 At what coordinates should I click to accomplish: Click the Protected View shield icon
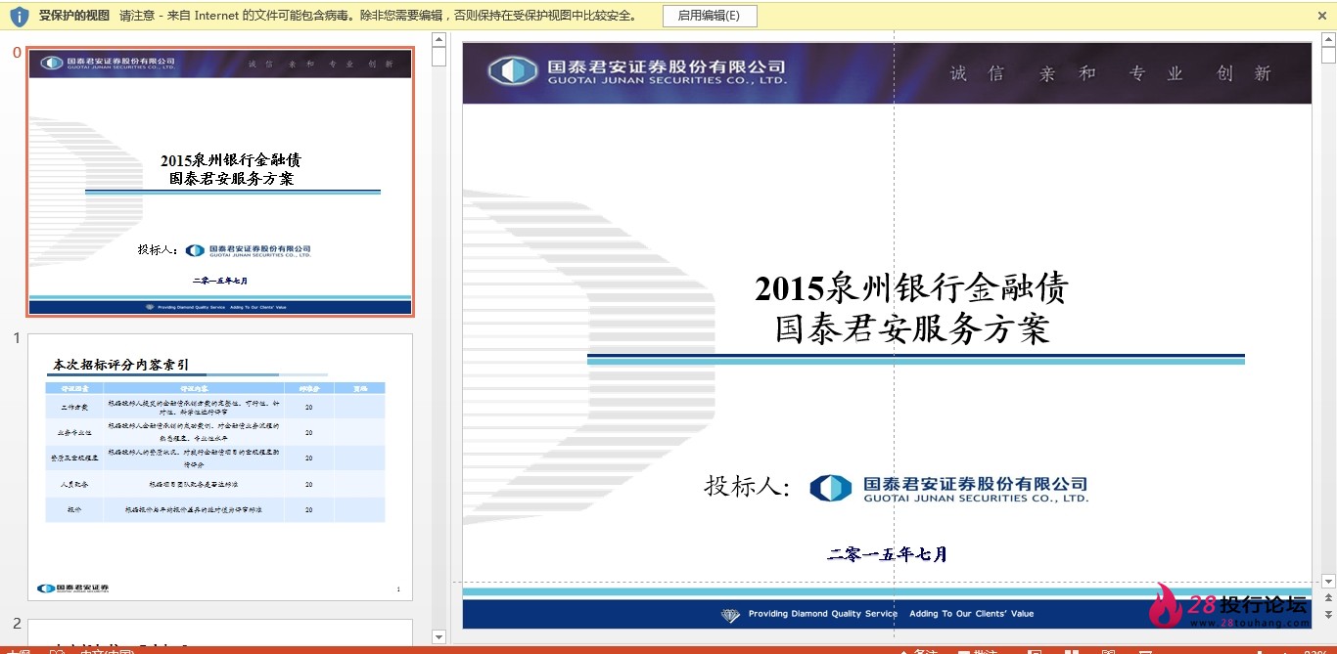pyautogui.click(x=19, y=16)
